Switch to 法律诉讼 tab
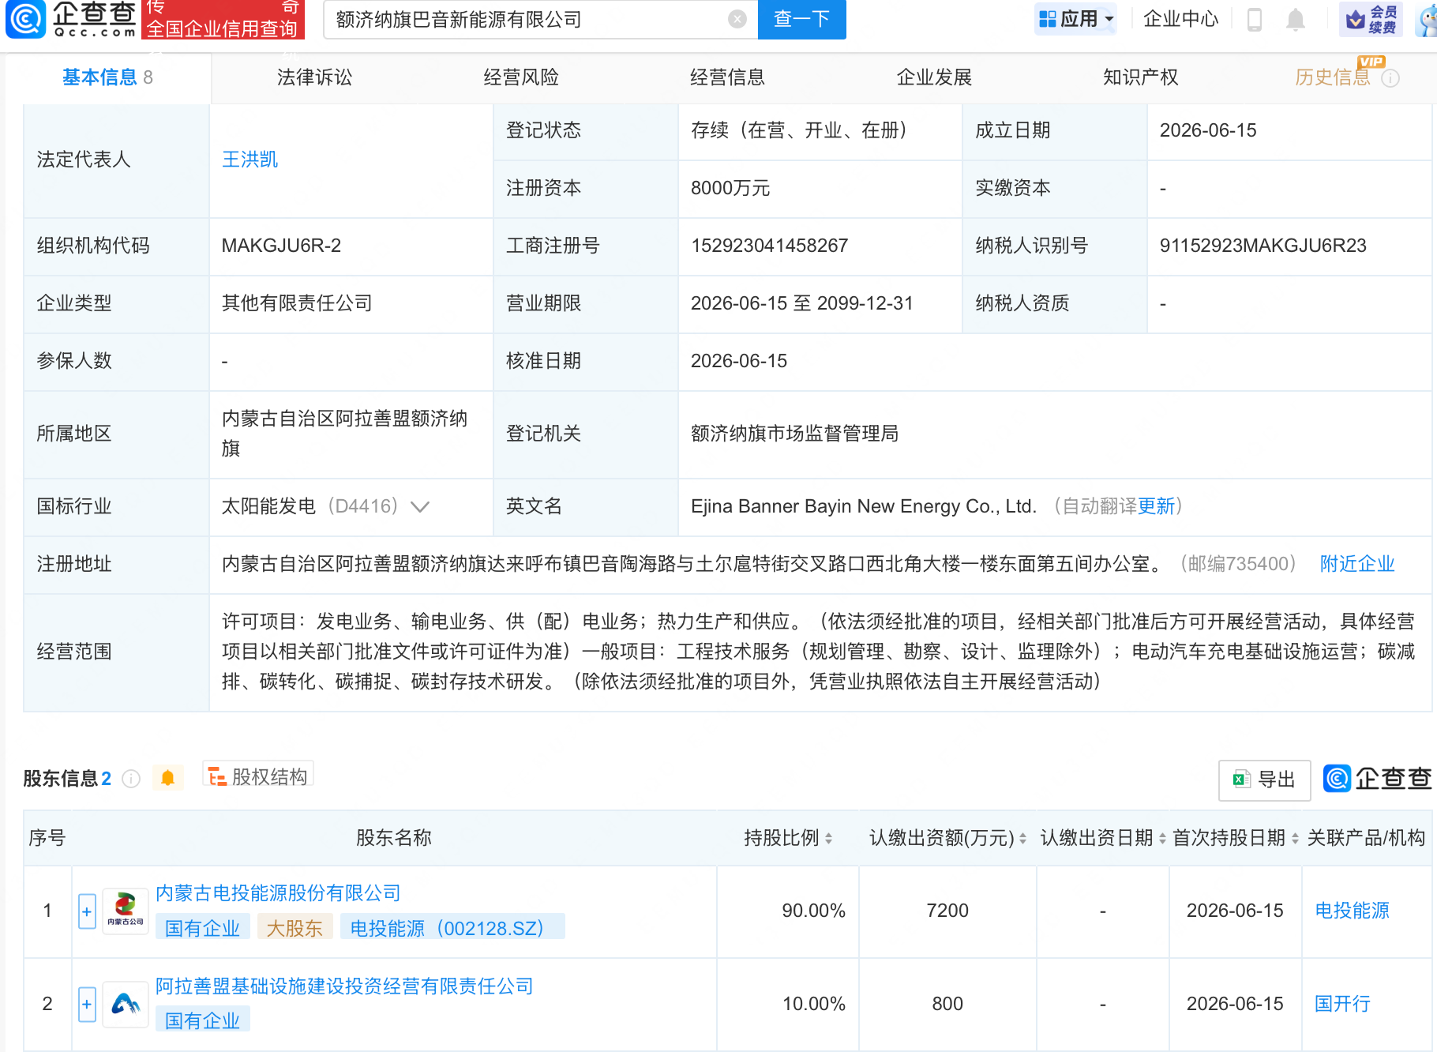The width and height of the screenshot is (1437, 1052). (314, 77)
